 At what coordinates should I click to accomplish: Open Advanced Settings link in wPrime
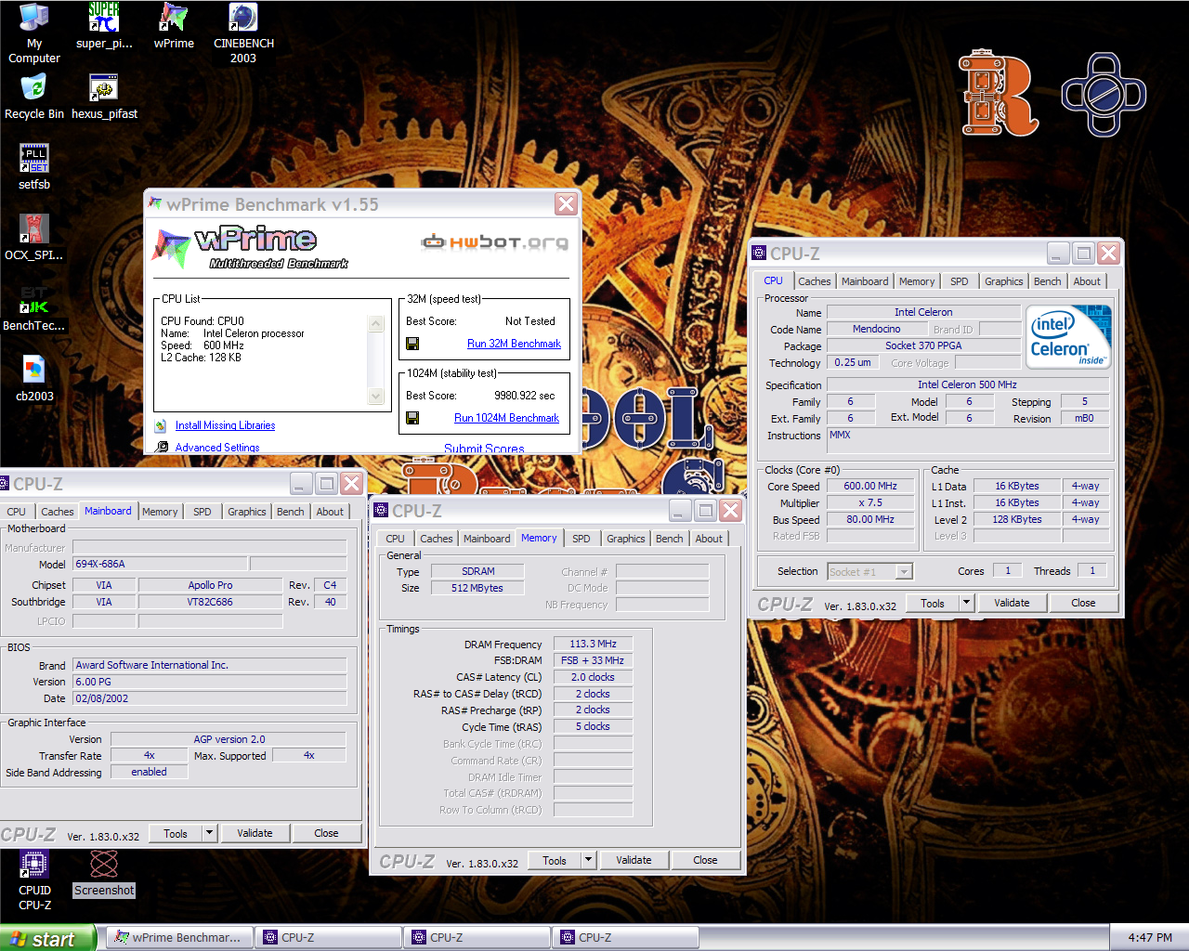(217, 447)
